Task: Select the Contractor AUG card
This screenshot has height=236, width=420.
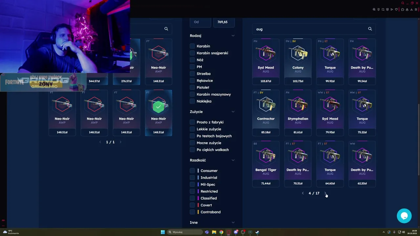Action: coord(266,113)
